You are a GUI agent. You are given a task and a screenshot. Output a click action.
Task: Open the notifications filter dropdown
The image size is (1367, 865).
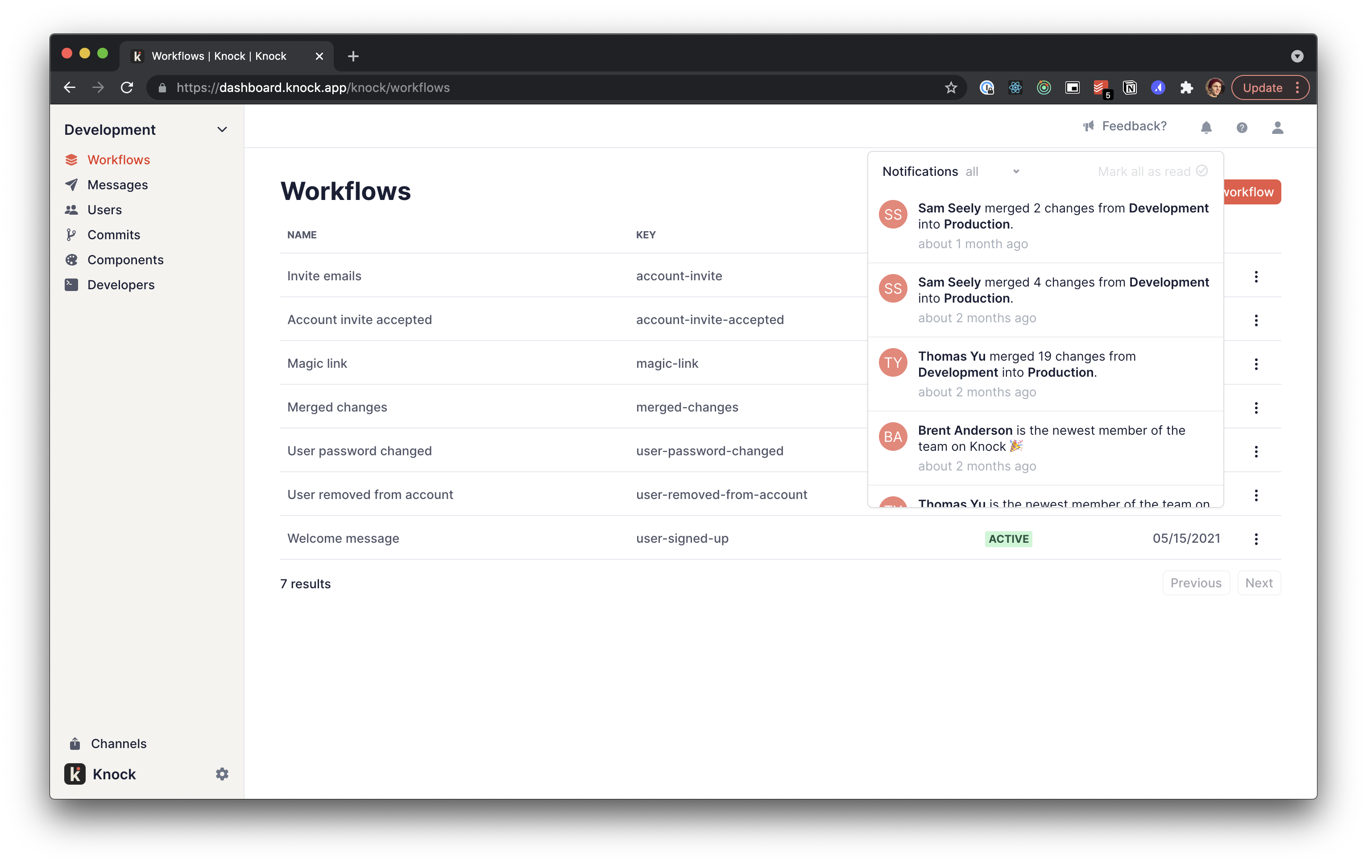[x=994, y=171]
